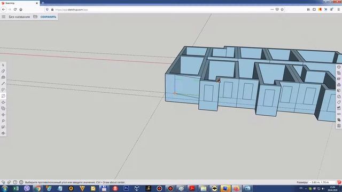Open the Scenes panel clapperboard icon

pos(339,108)
